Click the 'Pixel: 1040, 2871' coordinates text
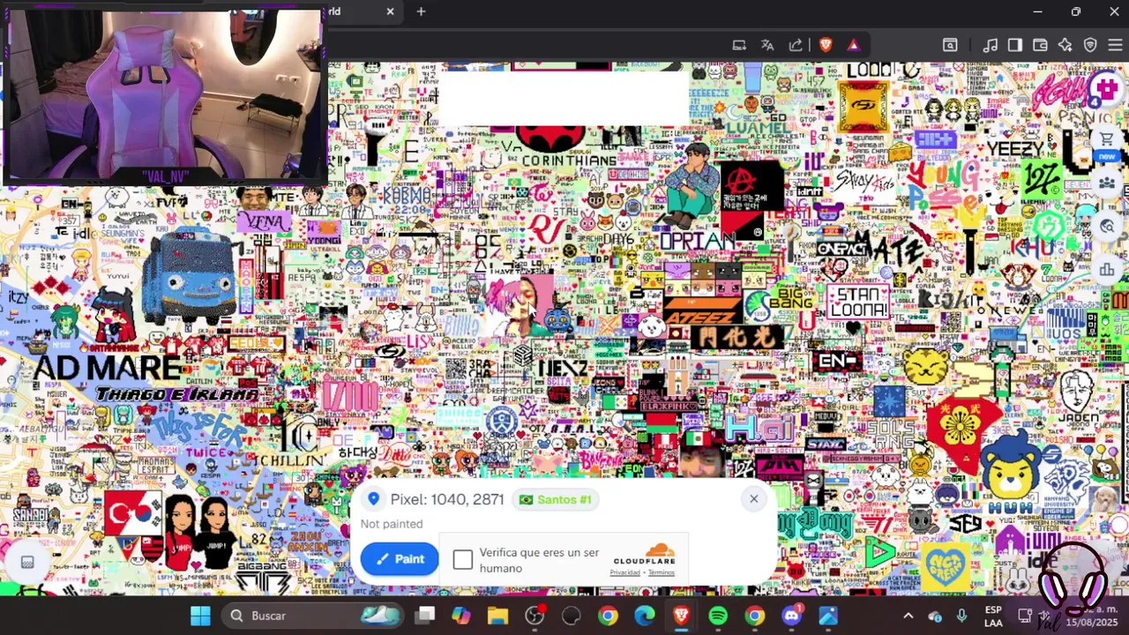 click(447, 499)
